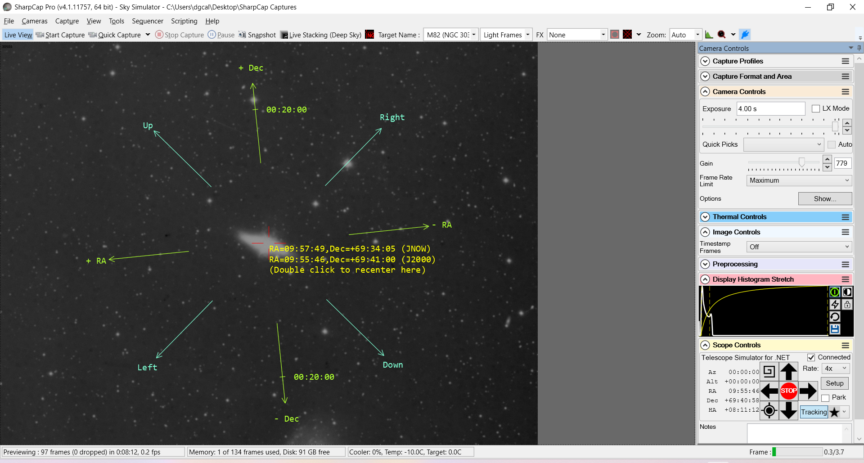Move the scope up with arrow button
This screenshot has height=463, width=864.
pyautogui.click(x=789, y=372)
